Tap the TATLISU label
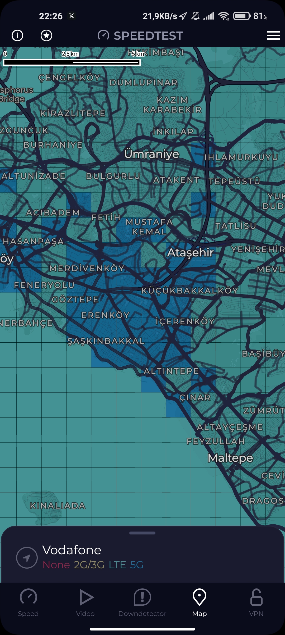This screenshot has width=285, height=635. tap(236, 226)
